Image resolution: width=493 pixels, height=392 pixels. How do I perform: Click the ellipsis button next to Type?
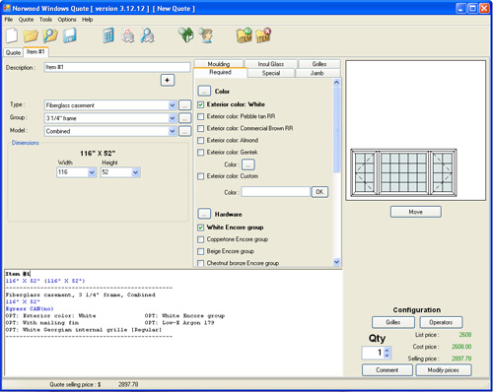click(184, 105)
